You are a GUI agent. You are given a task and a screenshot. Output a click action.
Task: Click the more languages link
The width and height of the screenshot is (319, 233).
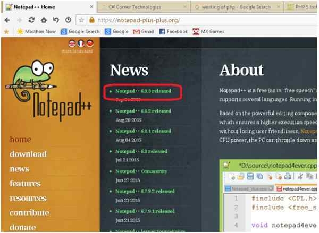[x=77, y=51]
